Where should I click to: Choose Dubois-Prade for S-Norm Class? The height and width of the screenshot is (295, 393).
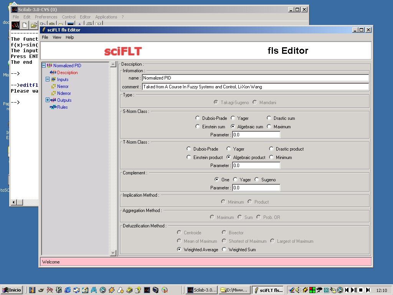(x=198, y=118)
